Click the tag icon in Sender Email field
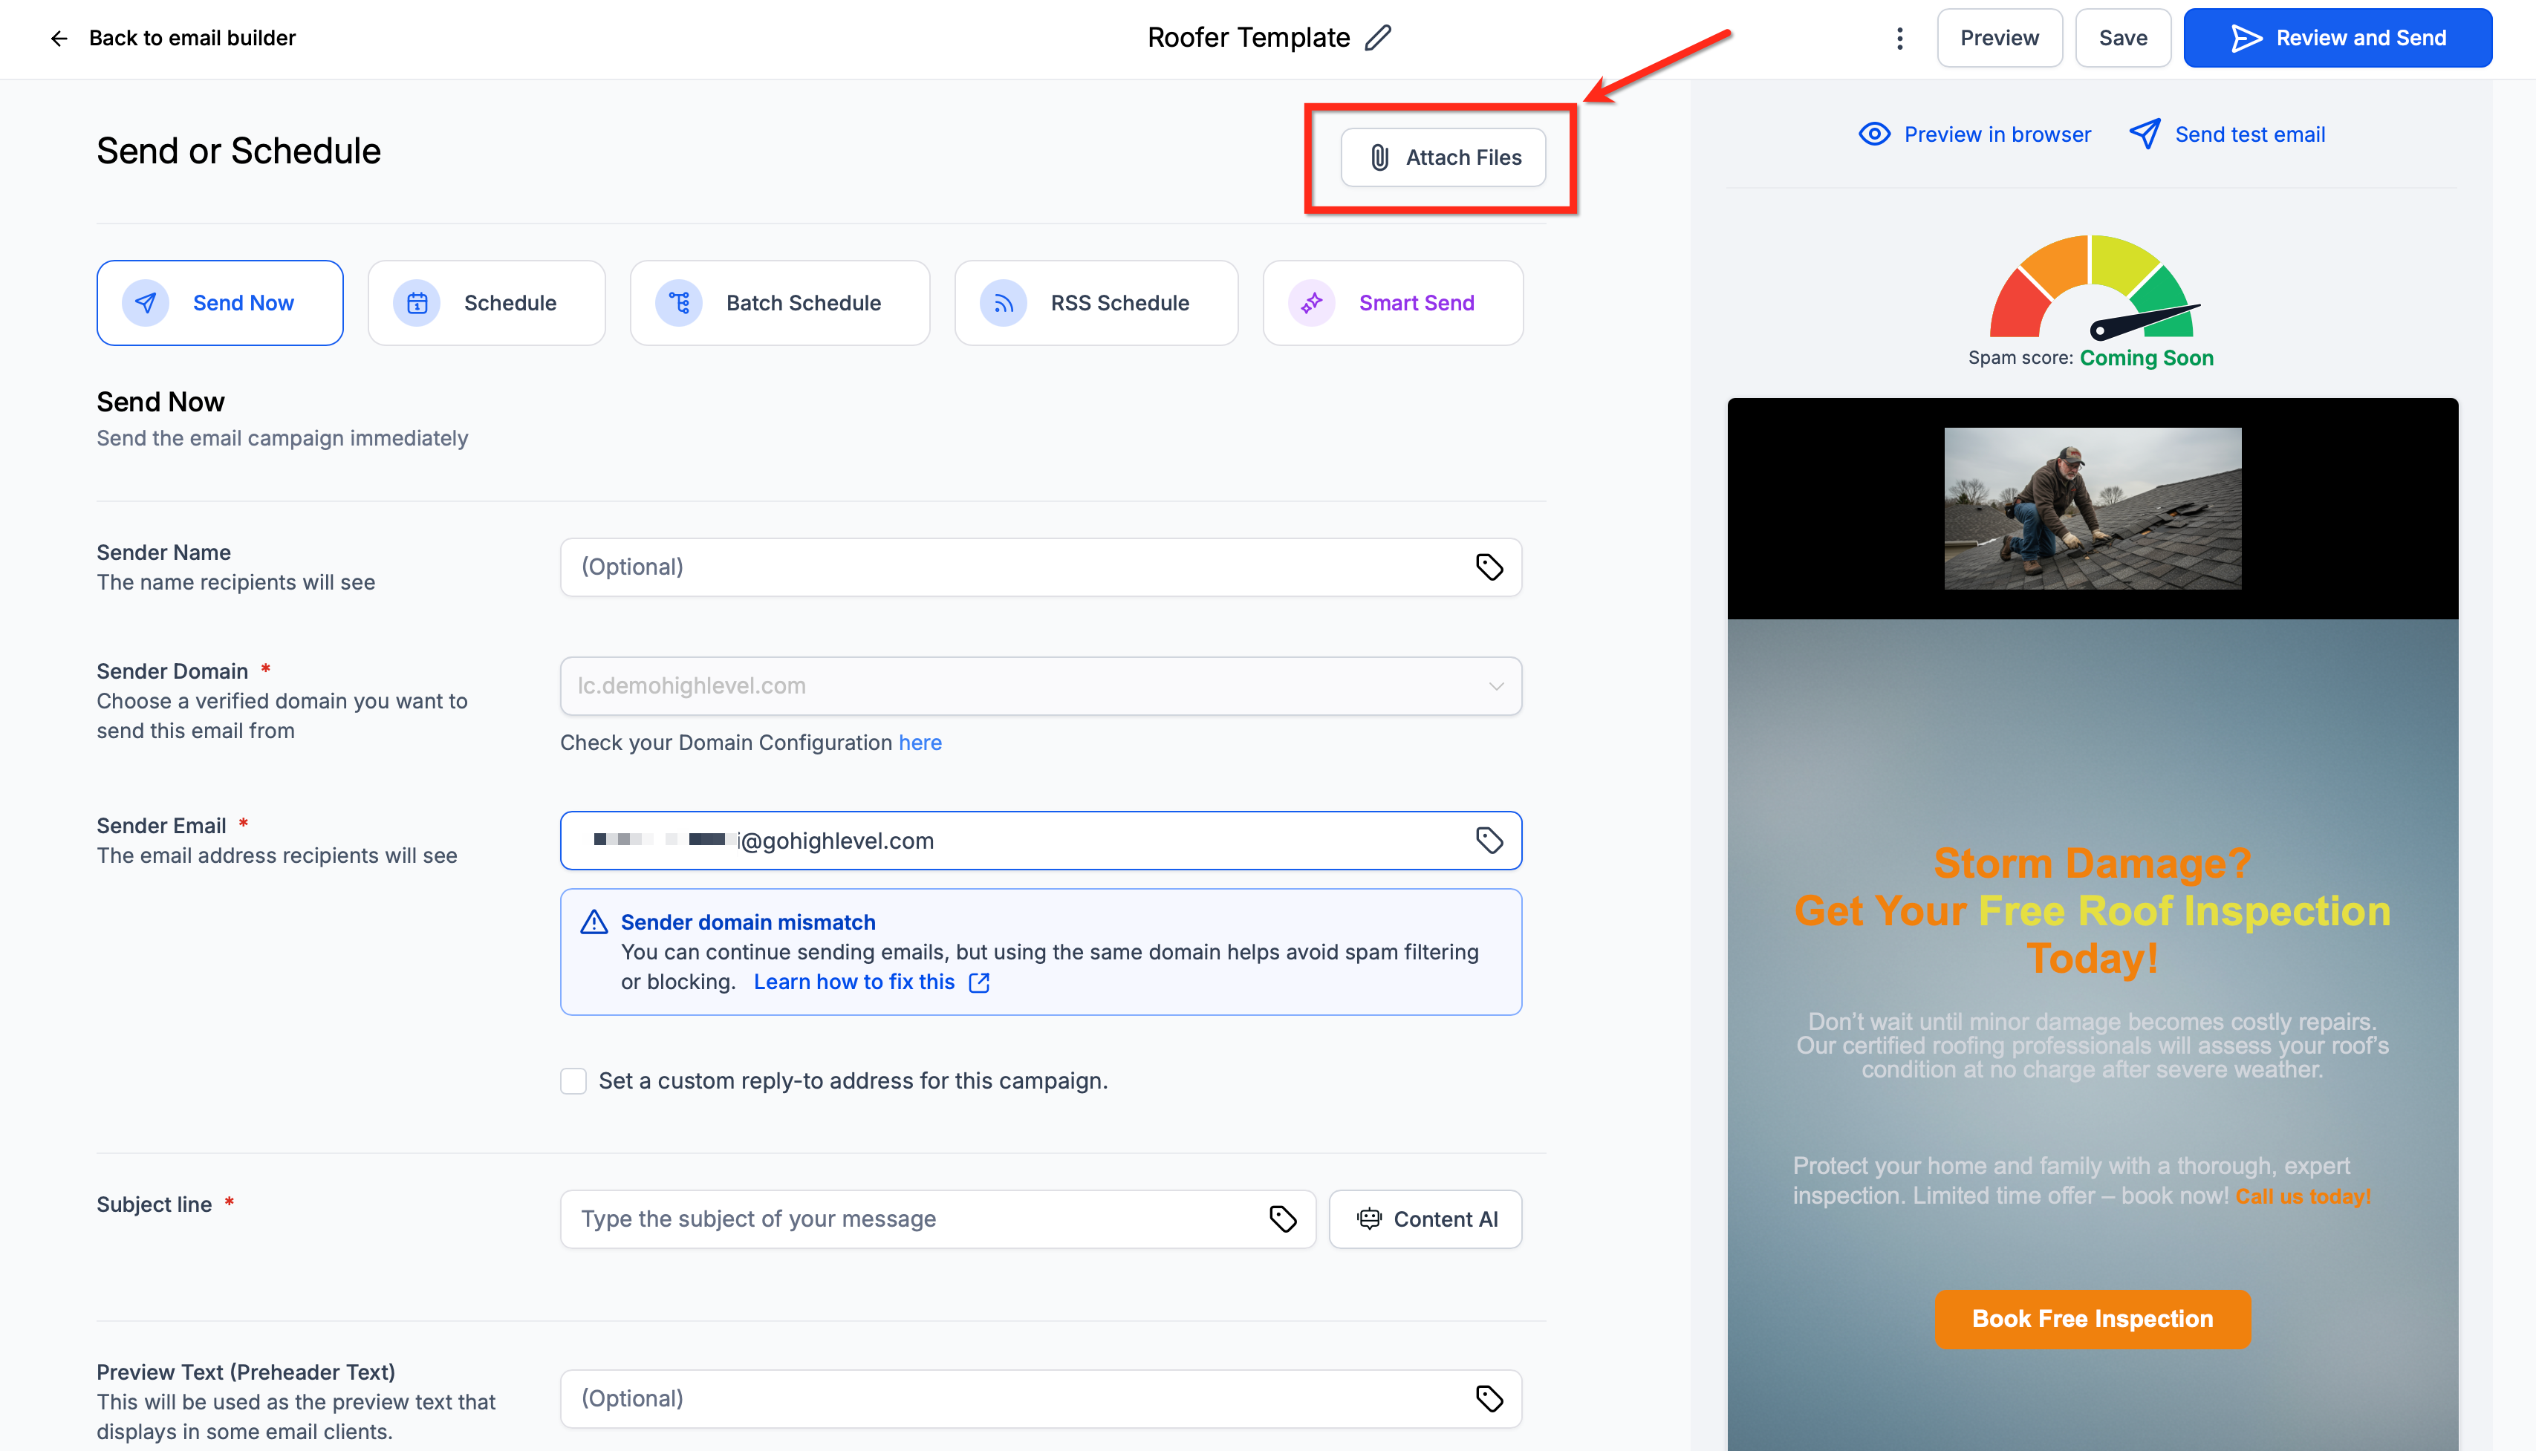Viewport: 2536px width, 1451px height. pos(1489,840)
